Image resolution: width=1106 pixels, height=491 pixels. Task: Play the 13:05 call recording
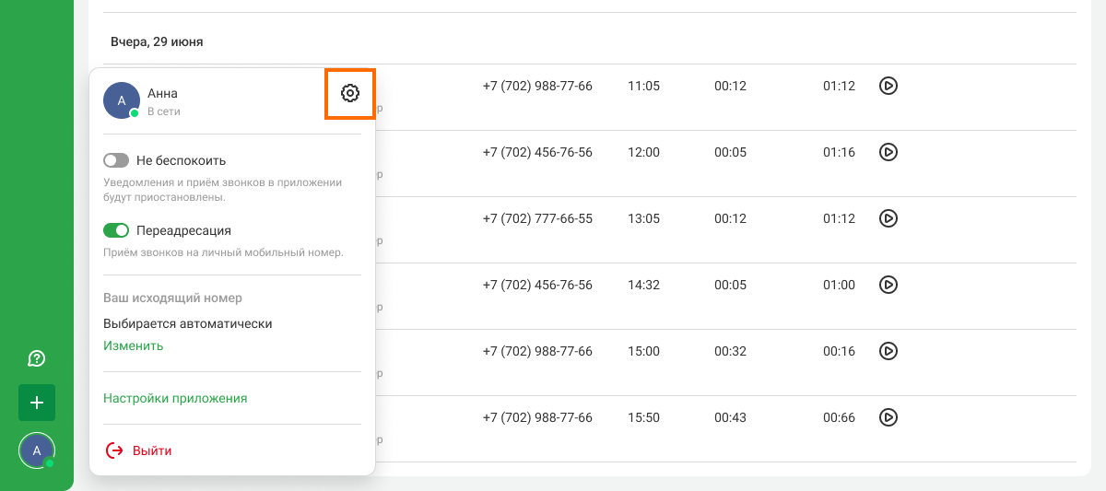coord(888,218)
